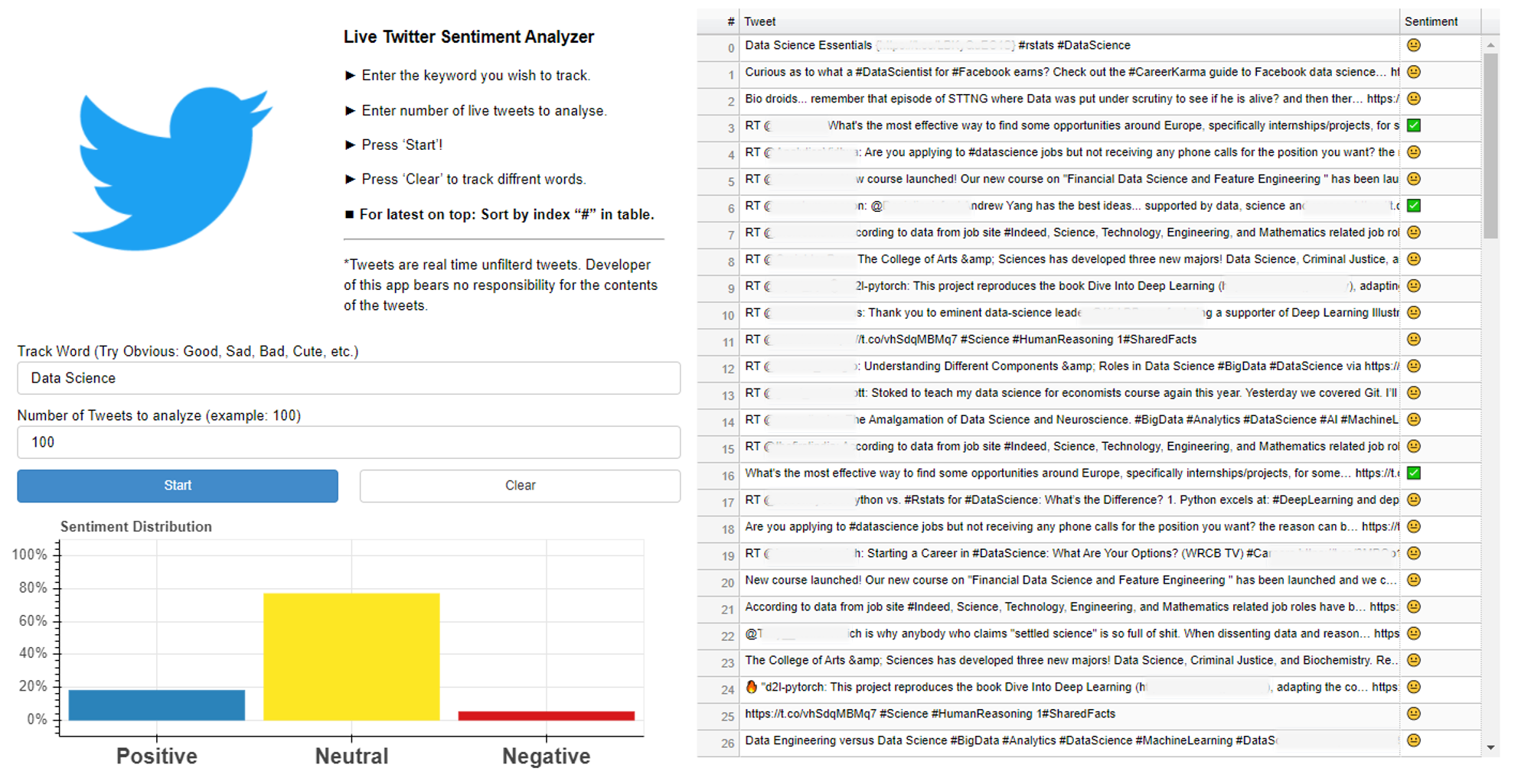
Task: Click the 'Positive' axis label
Action: [157, 756]
